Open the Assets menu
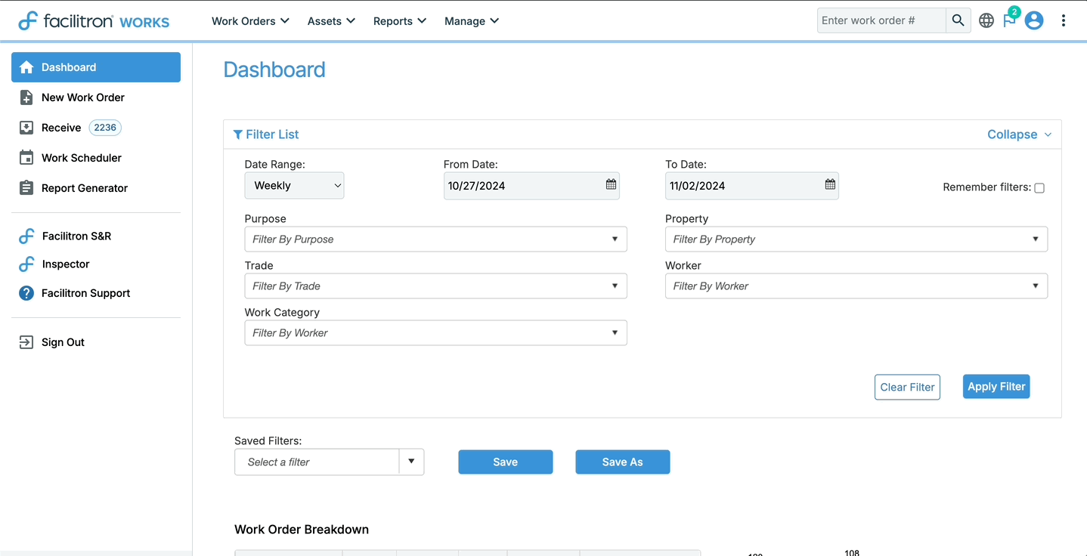The width and height of the screenshot is (1087, 556). [x=331, y=21]
